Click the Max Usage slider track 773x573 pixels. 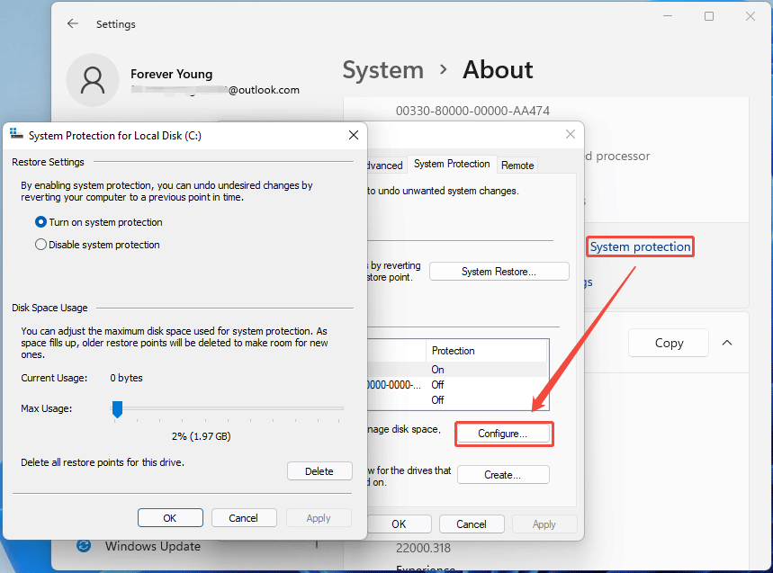[x=228, y=408]
